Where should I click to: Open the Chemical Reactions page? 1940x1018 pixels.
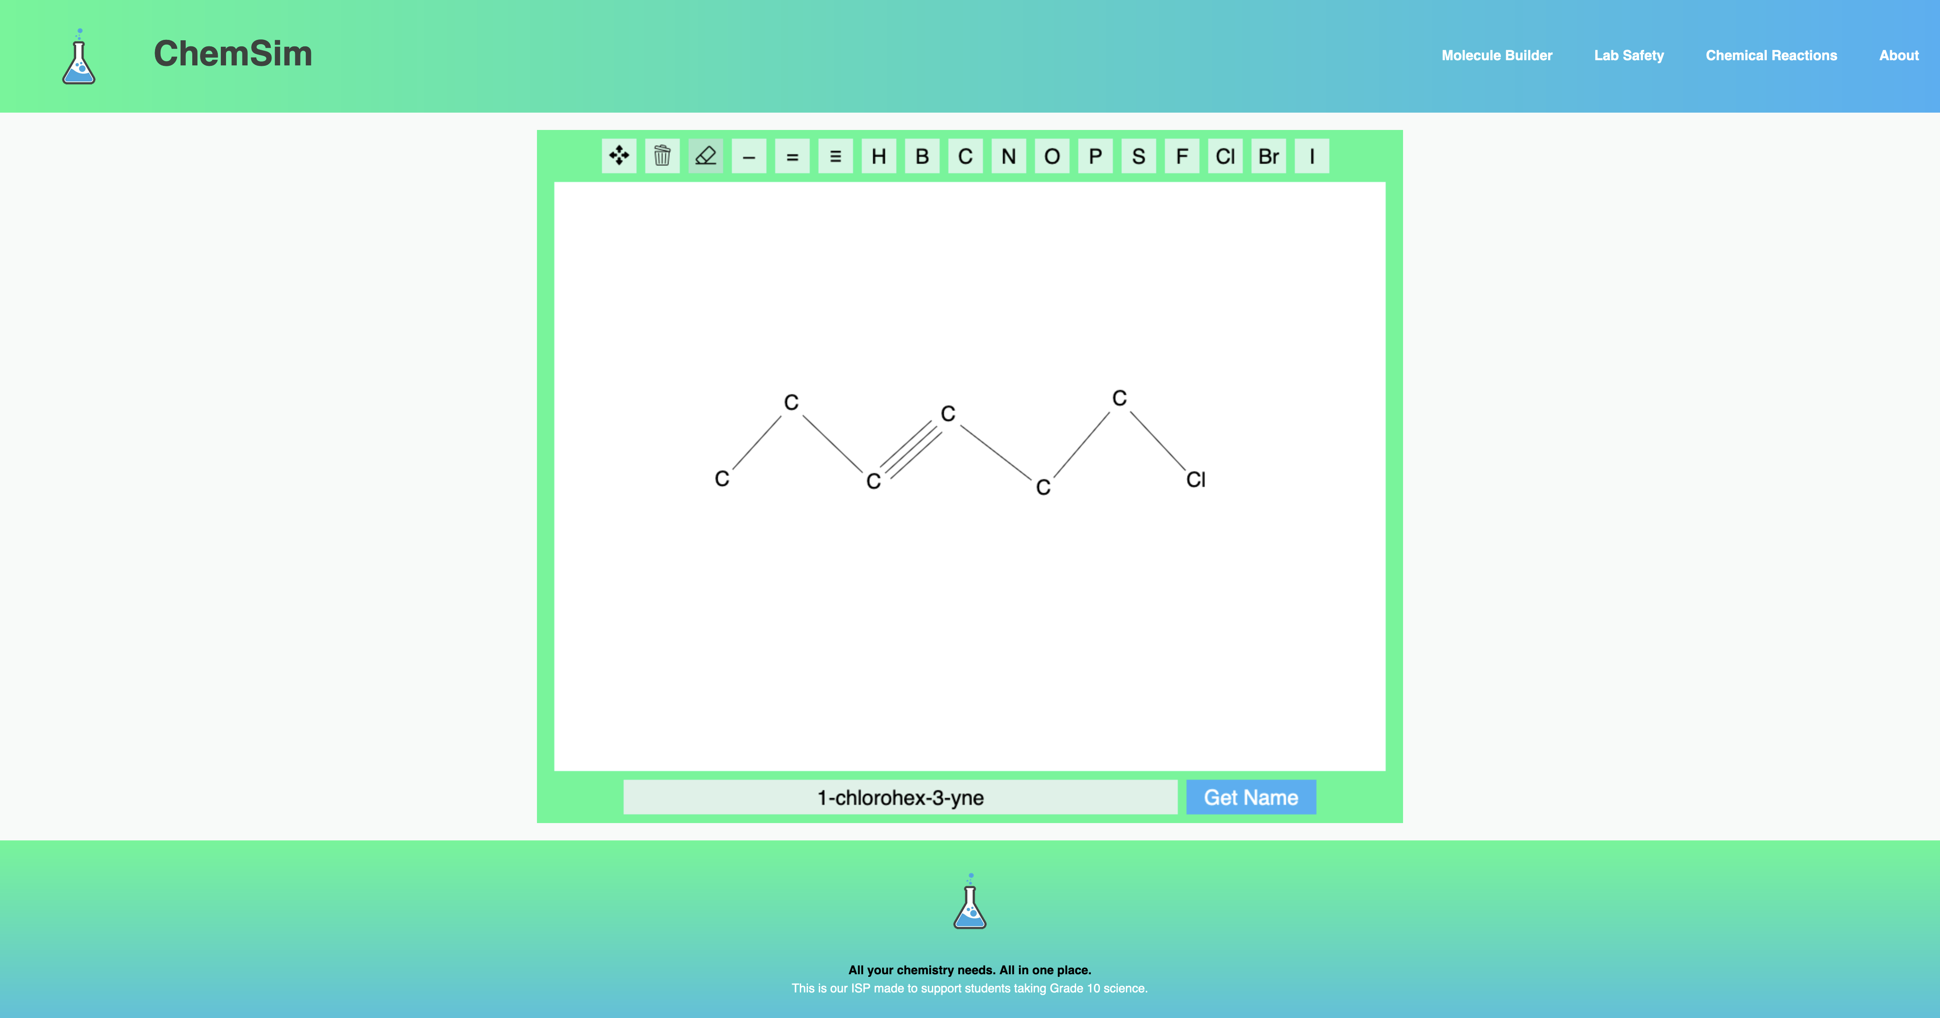[1771, 55]
